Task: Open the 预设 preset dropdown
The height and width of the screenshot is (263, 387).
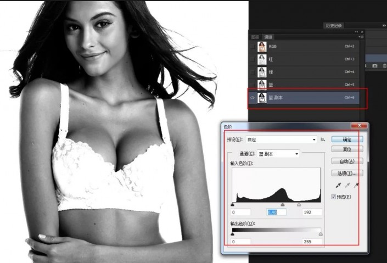Action: pos(282,139)
